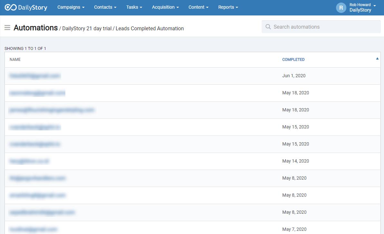Select the May 14, 2020 date cell
This screenshot has height=234, width=384.
click(x=295, y=161)
